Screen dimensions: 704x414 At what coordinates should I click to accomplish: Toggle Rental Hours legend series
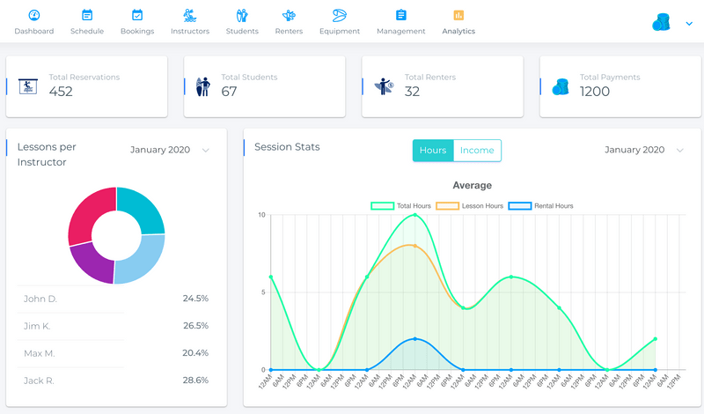click(541, 206)
